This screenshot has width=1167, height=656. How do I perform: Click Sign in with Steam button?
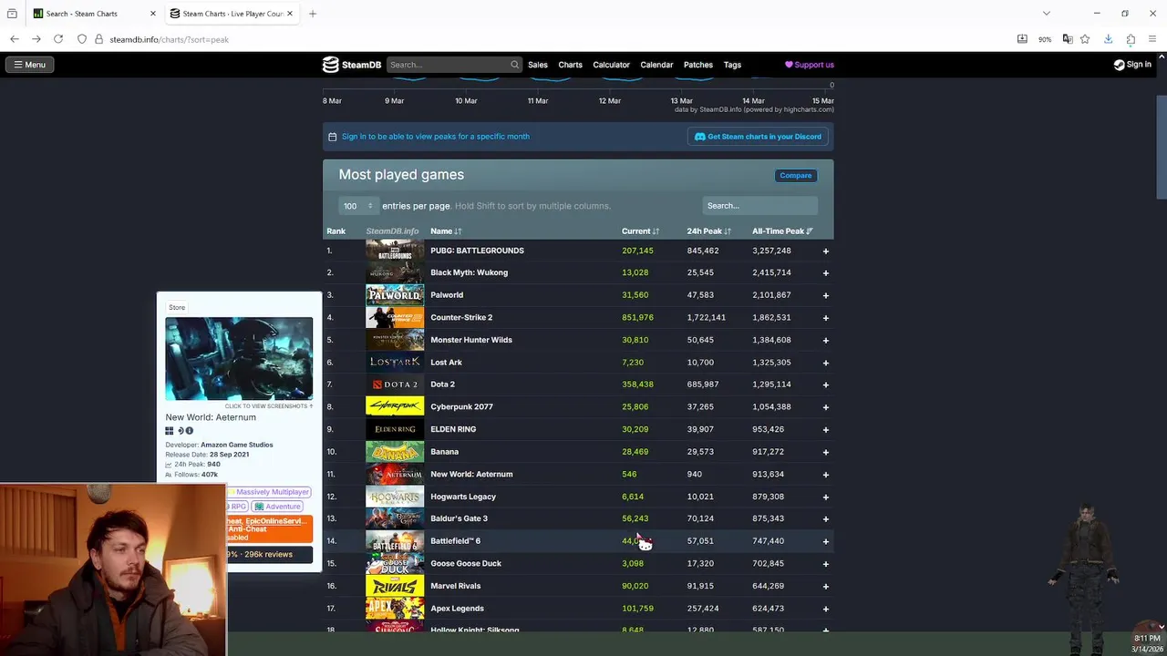point(1132,65)
